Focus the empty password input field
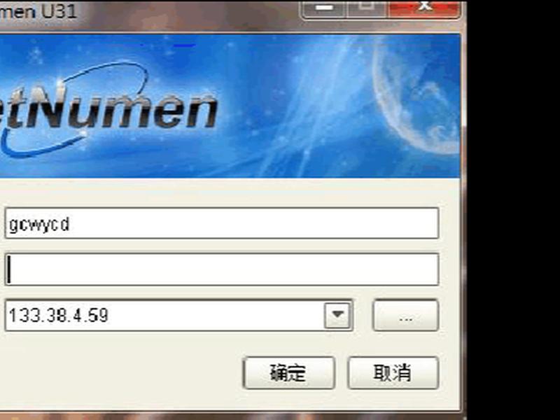 tap(222, 269)
